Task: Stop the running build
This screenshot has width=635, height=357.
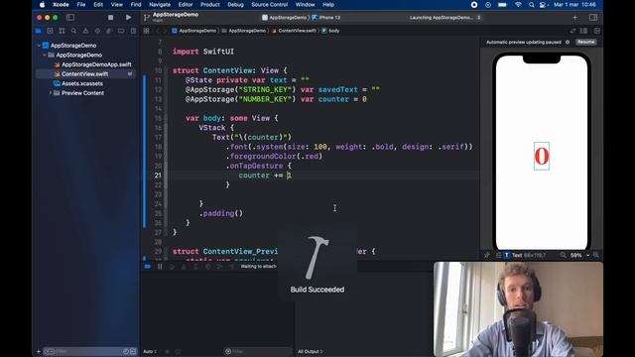Action: coord(110,18)
